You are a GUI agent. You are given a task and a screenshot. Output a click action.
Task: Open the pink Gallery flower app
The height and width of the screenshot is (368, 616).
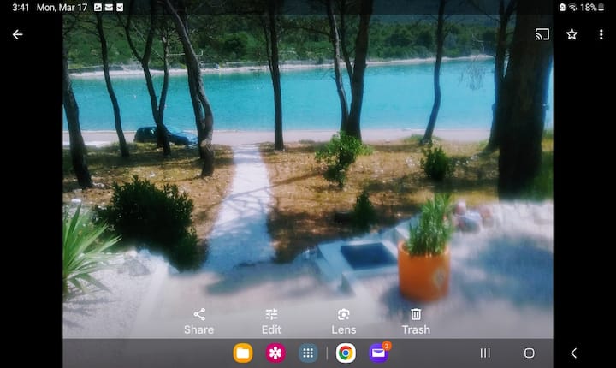pyautogui.click(x=275, y=353)
